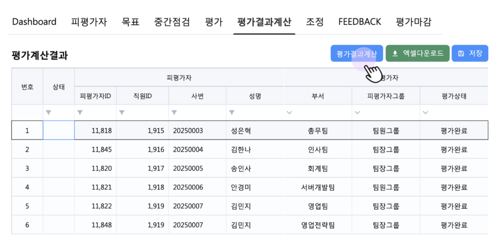Open the filter icon for 사번 column
Viewport: 502px width, 250px height.
(174, 112)
